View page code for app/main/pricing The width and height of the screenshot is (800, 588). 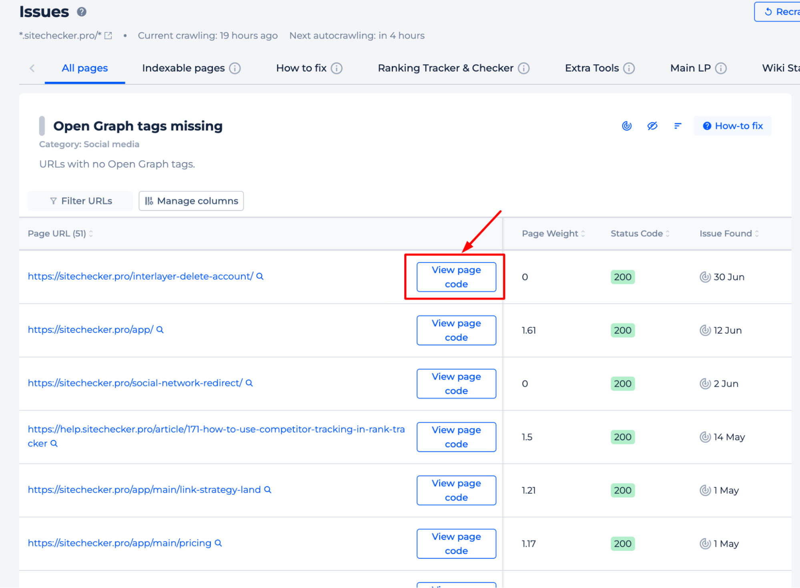pos(456,544)
